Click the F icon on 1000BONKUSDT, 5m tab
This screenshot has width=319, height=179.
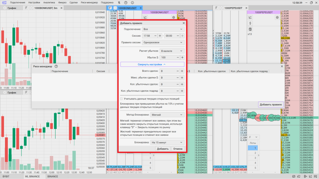pyautogui.click(x=26, y=8)
